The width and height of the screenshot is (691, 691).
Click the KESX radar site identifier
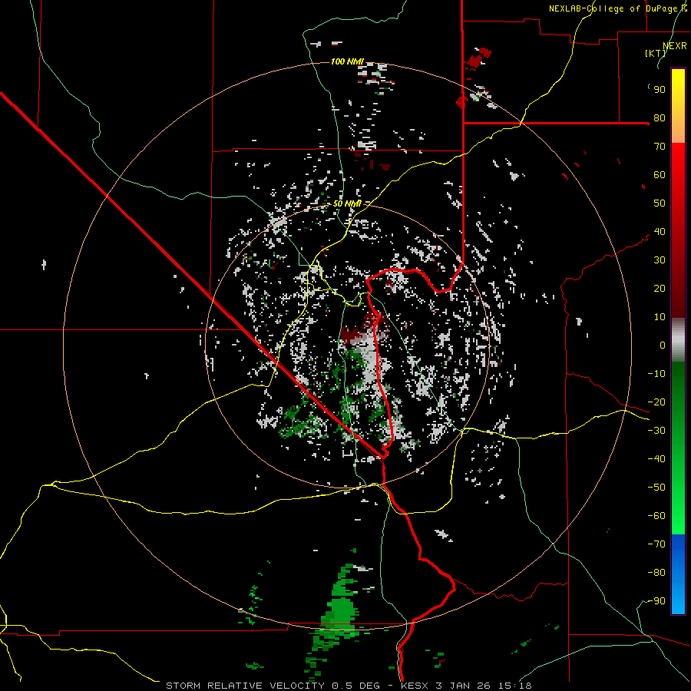[x=415, y=686]
